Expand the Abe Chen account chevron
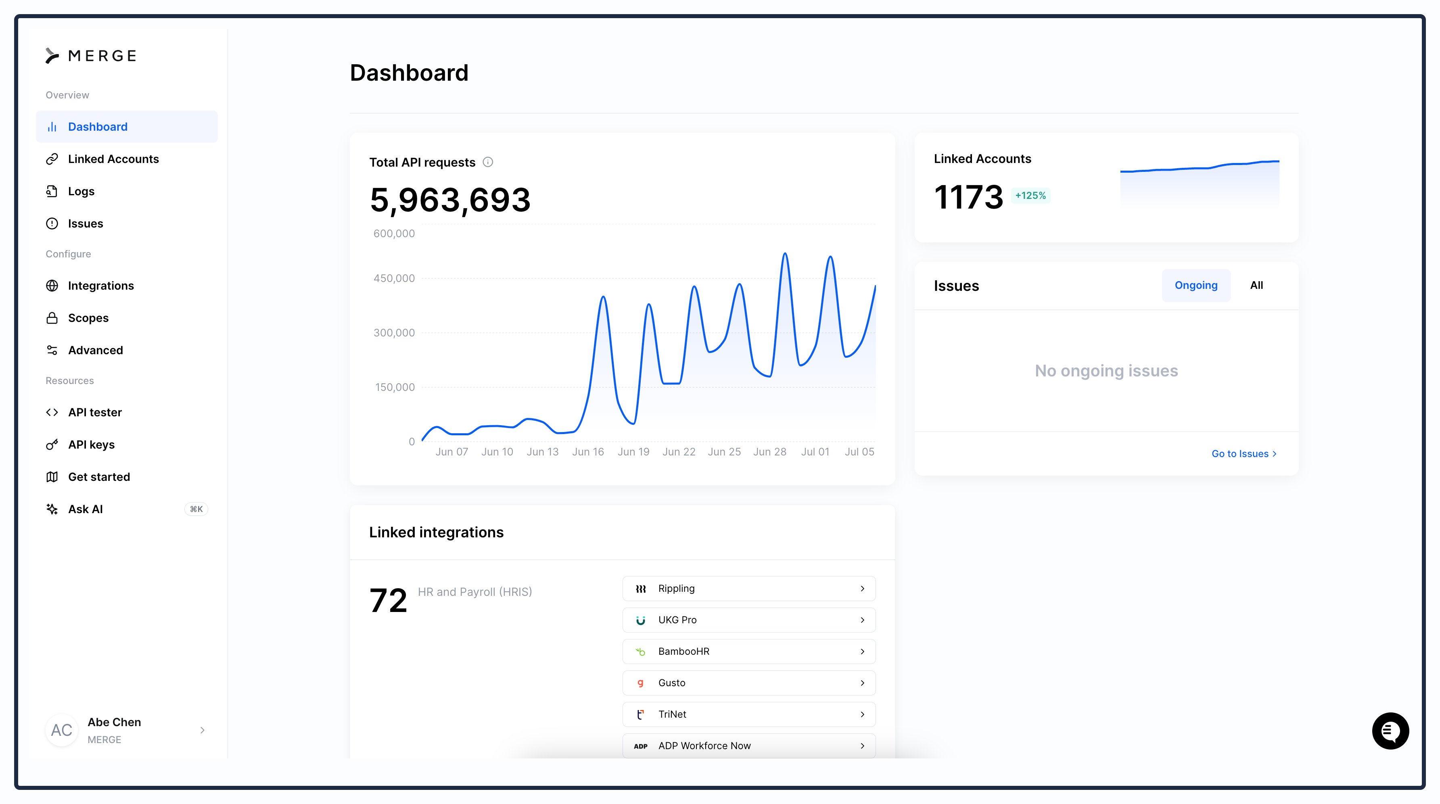The height and width of the screenshot is (804, 1440). pos(203,730)
